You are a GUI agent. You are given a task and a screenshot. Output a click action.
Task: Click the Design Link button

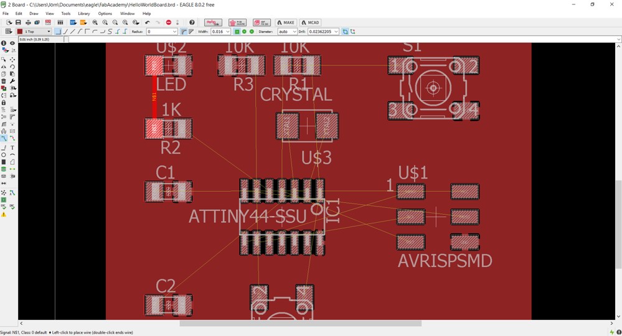point(213,22)
